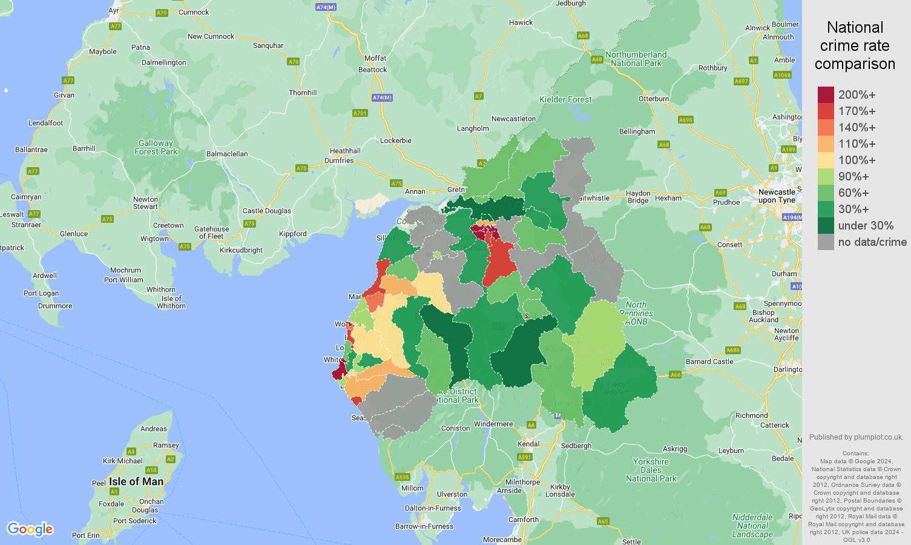911x545 pixels.
Task: Click the 170%+ red legend swatch
Action: tap(826, 111)
